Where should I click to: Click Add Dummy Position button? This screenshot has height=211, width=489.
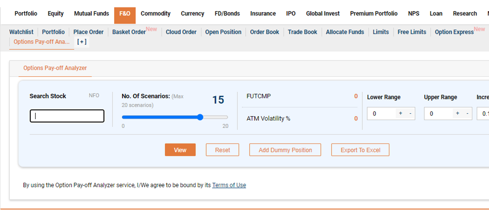pyautogui.click(x=285, y=150)
